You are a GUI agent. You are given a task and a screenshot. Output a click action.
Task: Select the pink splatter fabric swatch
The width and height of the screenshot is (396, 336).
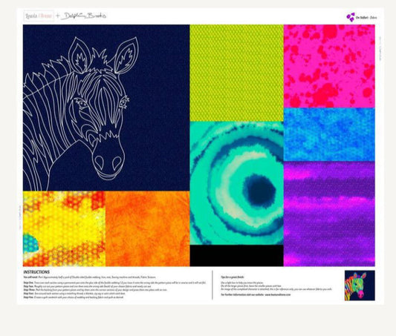(x=329, y=66)
